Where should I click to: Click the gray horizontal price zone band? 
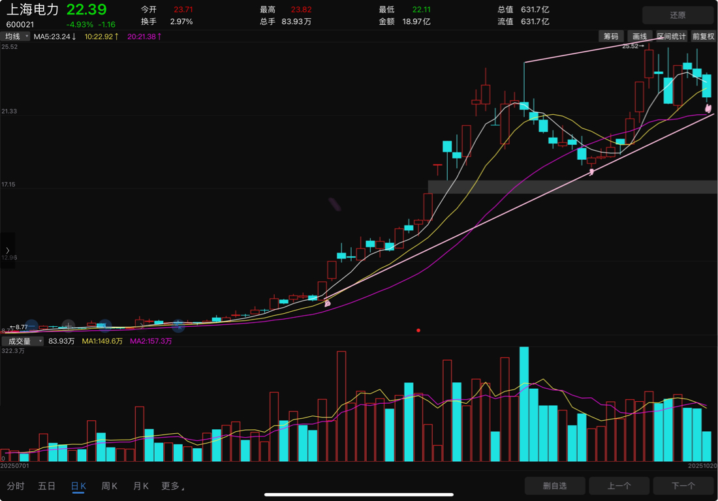coord(573,187)
